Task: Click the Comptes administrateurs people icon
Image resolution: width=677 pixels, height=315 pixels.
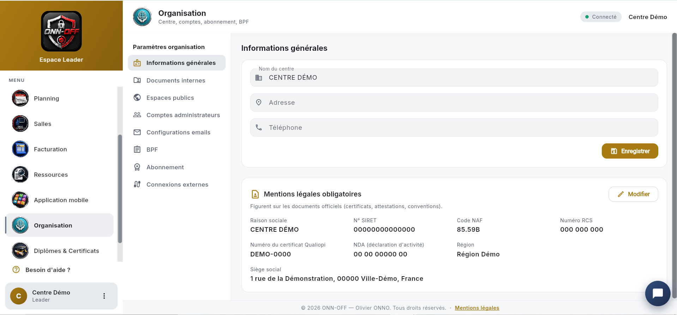Action: click(137, 115)
